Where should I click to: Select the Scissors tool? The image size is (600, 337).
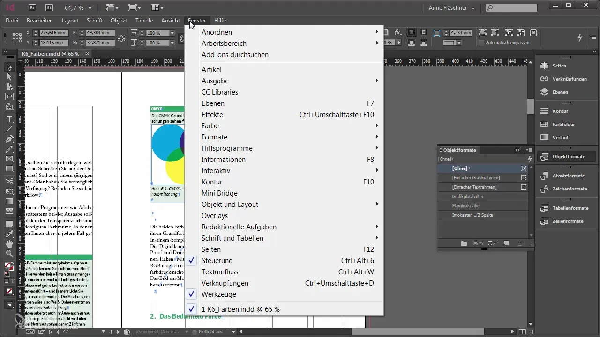pyautogui.click(x=9, y=181)
